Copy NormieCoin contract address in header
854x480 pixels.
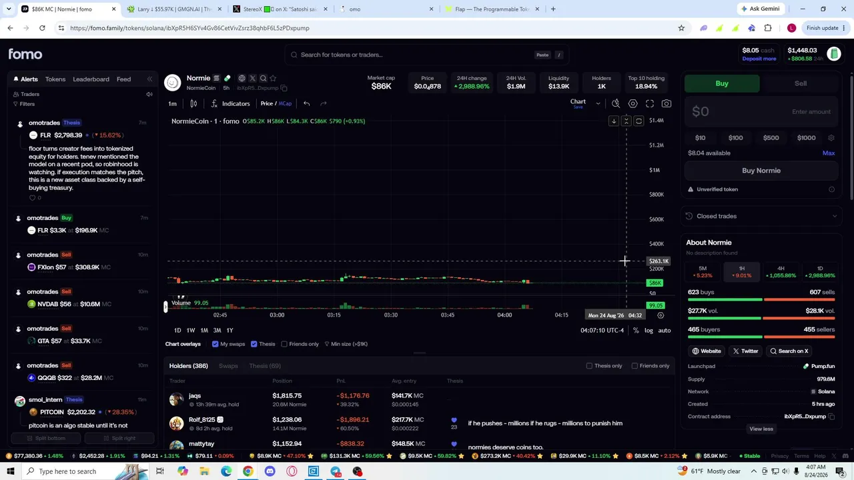point(284,88)
